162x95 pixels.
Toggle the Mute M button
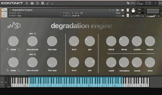(128, 15)
